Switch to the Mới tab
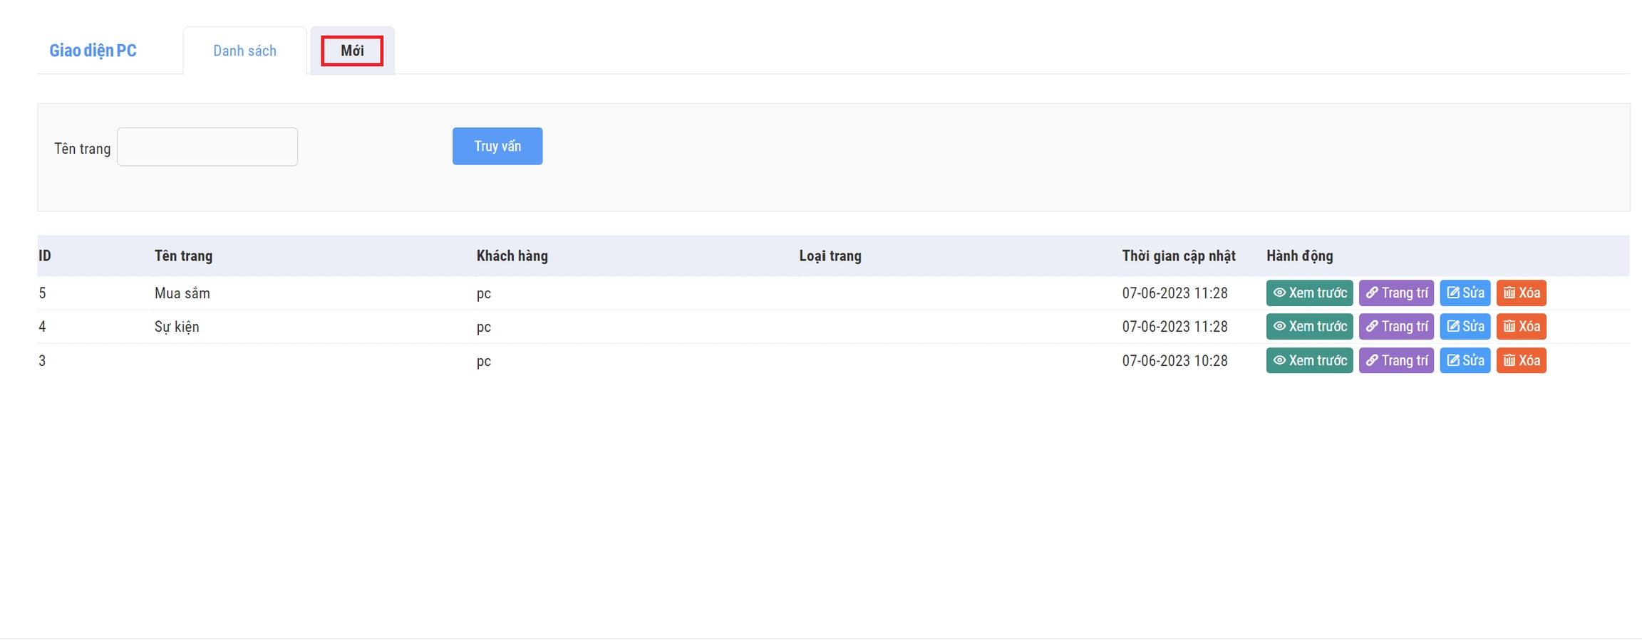Viewport: 1642px width, 640px height. point(352,51)
